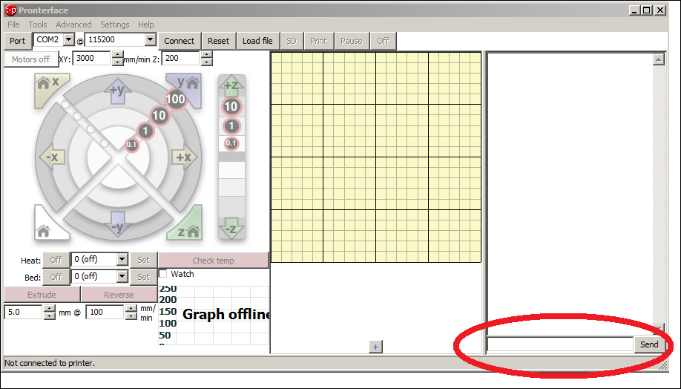
Task: Jog -Y arrow on the XY dial
Action: 118,224
